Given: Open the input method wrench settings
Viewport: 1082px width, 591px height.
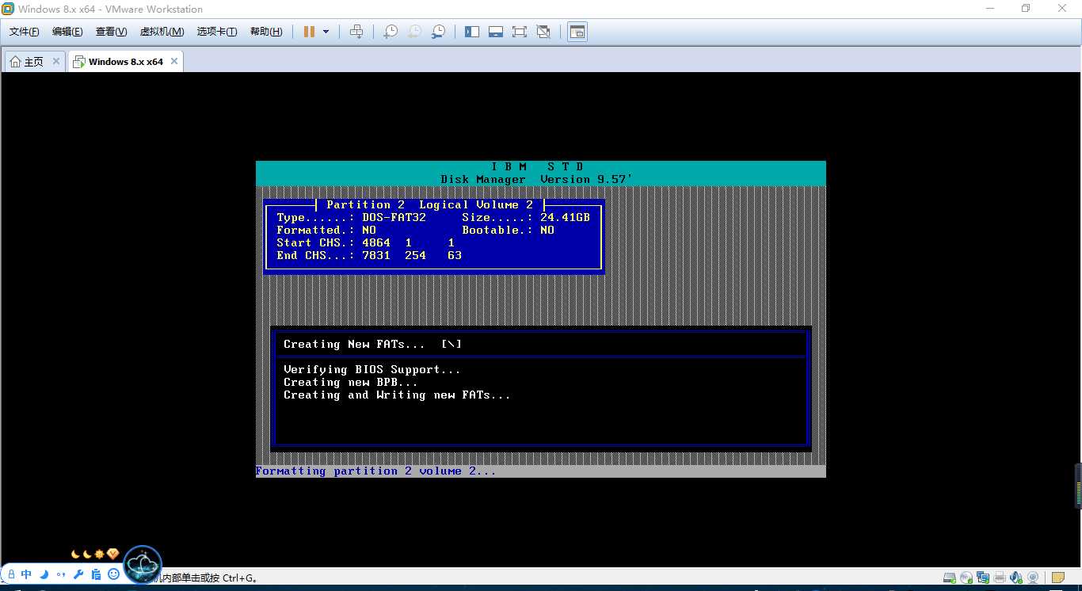Looking at the screenshot, I should (x=78, y=574).
